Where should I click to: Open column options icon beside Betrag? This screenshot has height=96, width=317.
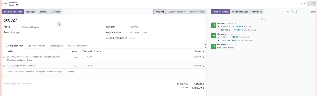[x=204, y=51]
